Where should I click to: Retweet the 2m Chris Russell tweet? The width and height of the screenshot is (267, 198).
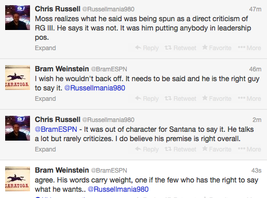click(181, 149)
